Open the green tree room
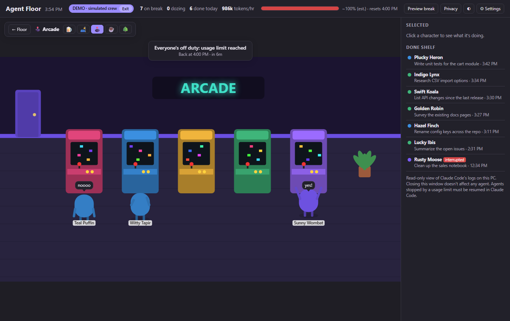The image size is (510, 321). tap(125, 29)
